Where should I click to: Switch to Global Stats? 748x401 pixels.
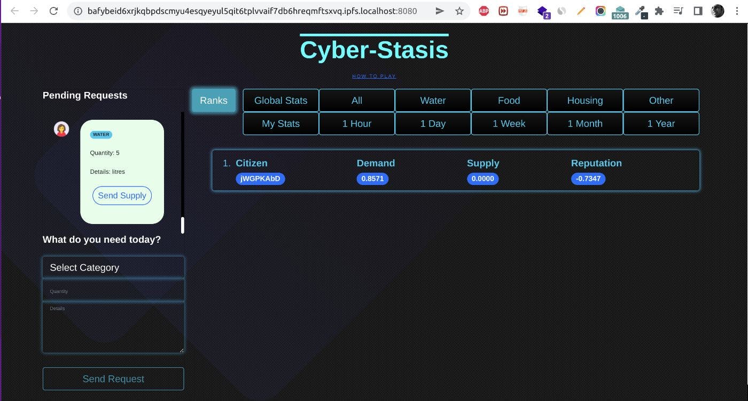(280, 100)
